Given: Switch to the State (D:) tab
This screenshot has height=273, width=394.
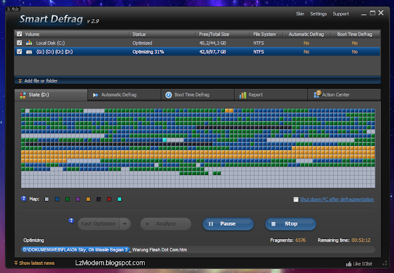Looking at the screenshot, I should [51, 95].
